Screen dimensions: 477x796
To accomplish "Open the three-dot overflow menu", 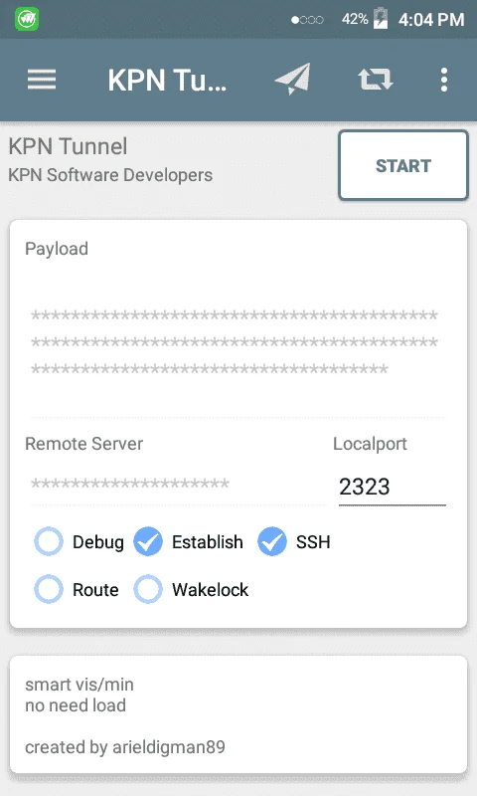I will [444, 80].
